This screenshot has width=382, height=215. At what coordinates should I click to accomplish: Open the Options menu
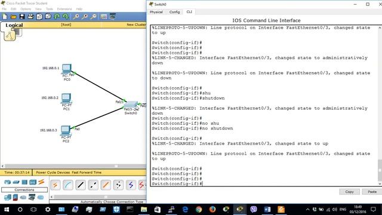coord(26,9)
